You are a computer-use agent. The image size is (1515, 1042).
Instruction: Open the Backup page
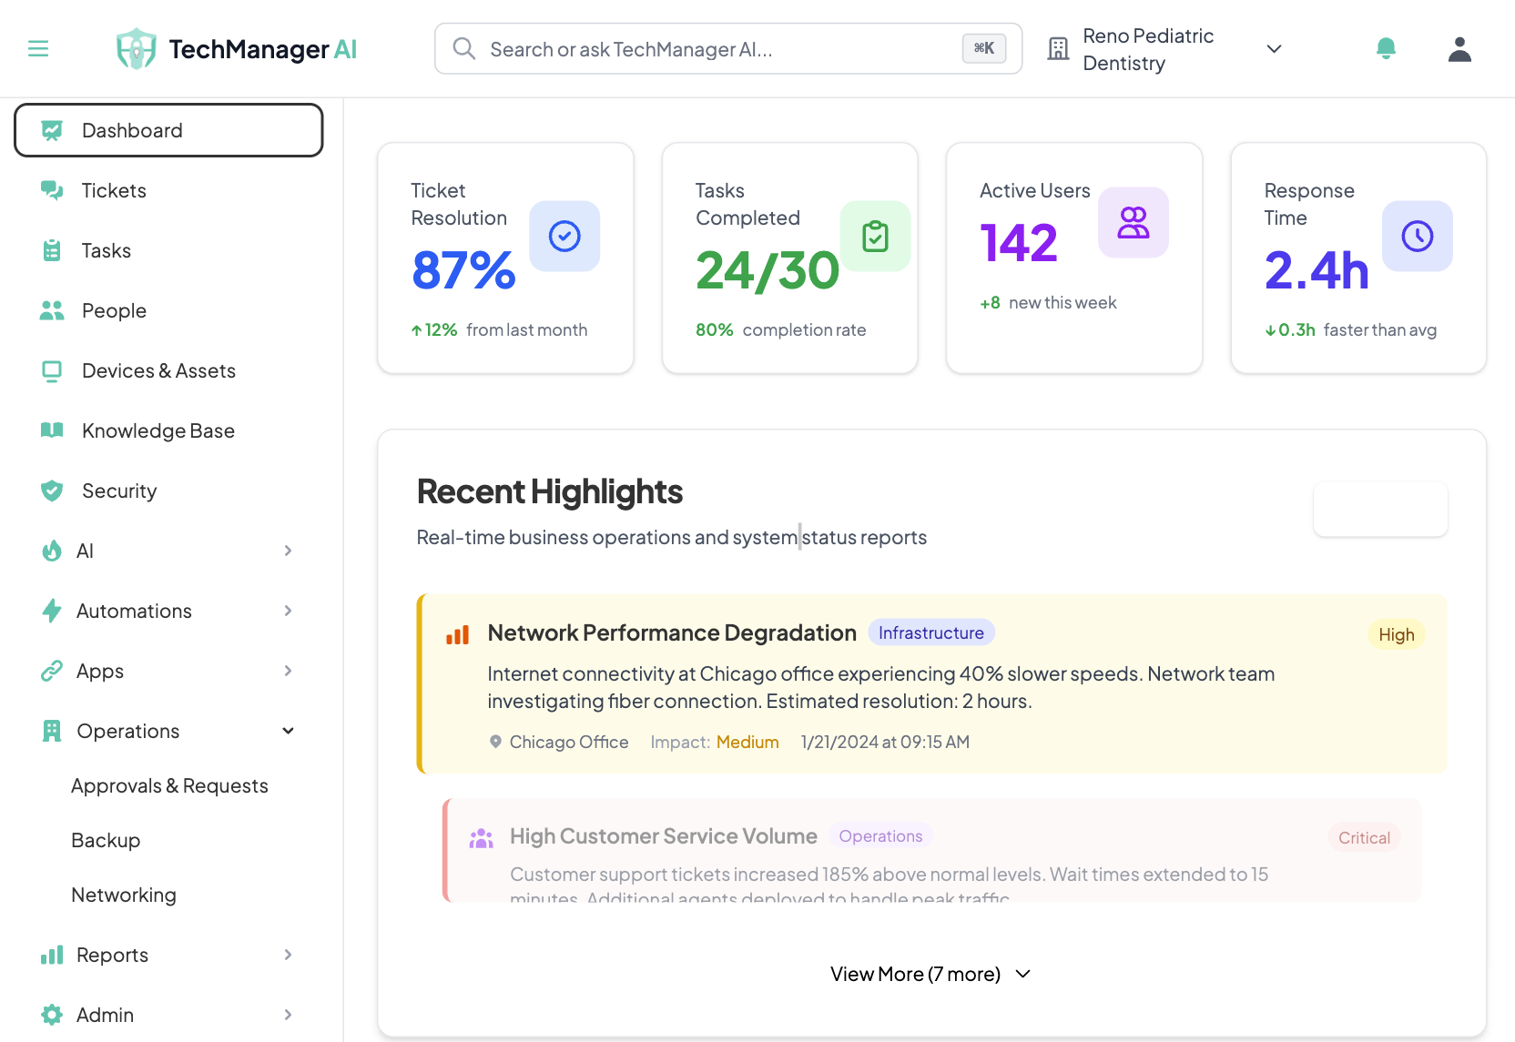tap(106, 840)
